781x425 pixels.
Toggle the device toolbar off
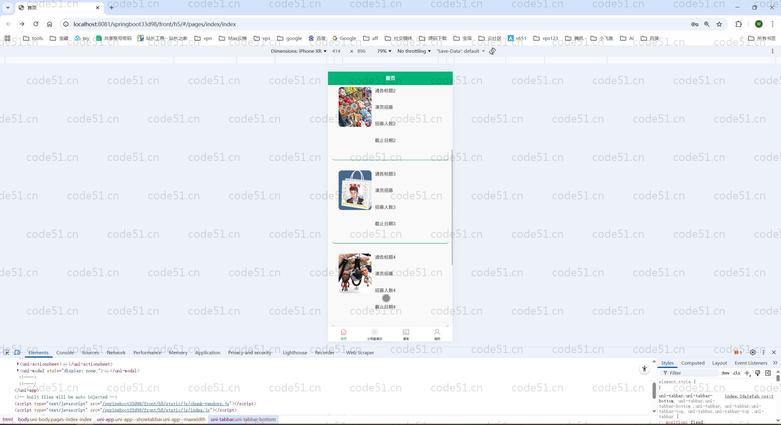(17, 352)
